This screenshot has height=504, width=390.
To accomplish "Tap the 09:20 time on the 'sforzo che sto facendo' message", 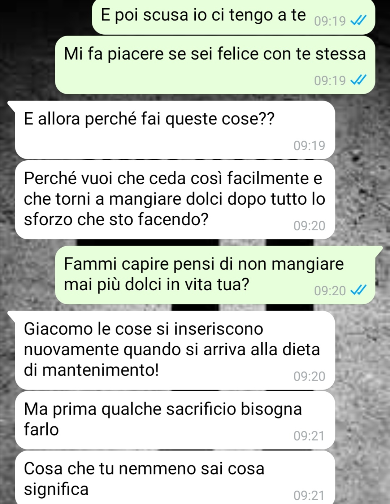I will (309, 226).
